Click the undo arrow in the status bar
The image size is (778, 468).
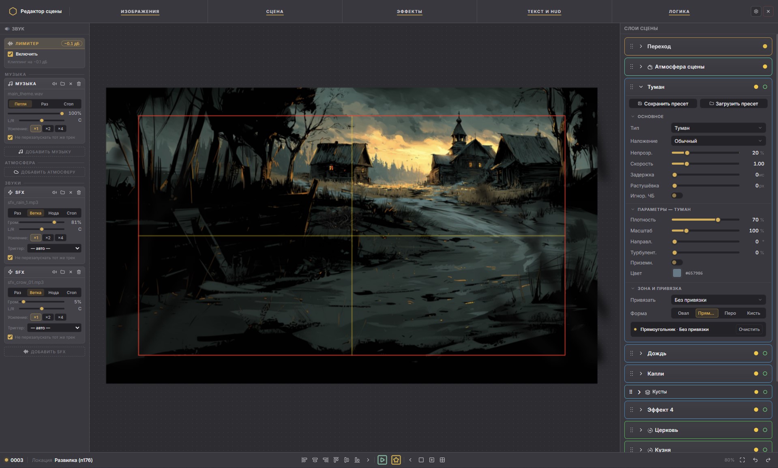coord(755,460)
